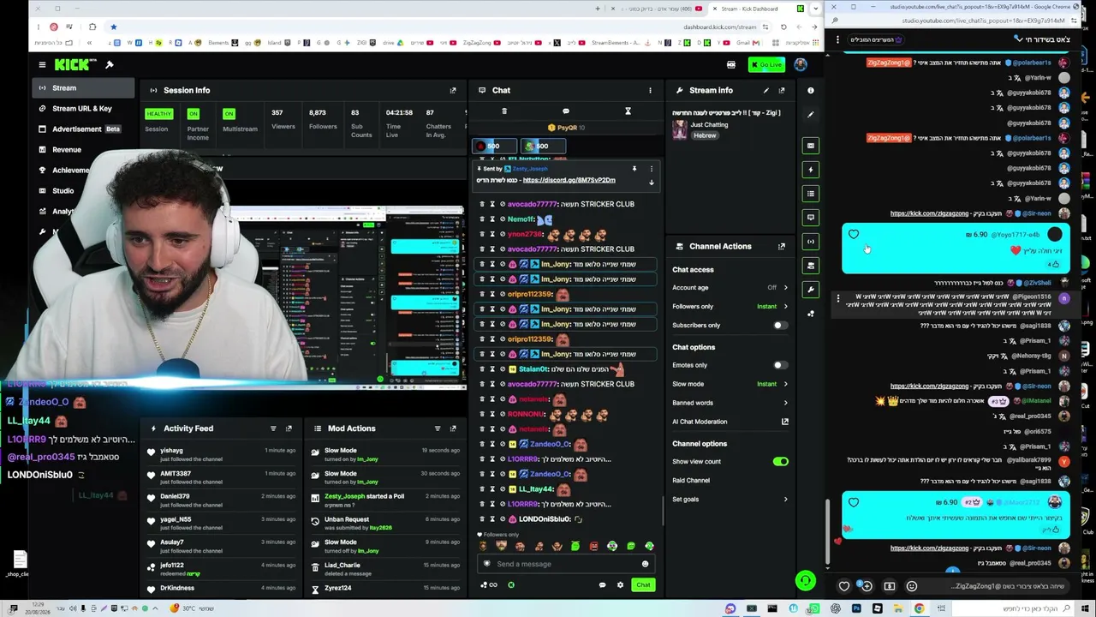The image size is (1096, 617).
Task: Open the discord.gg link in pinned message
Action: point(569,180)
